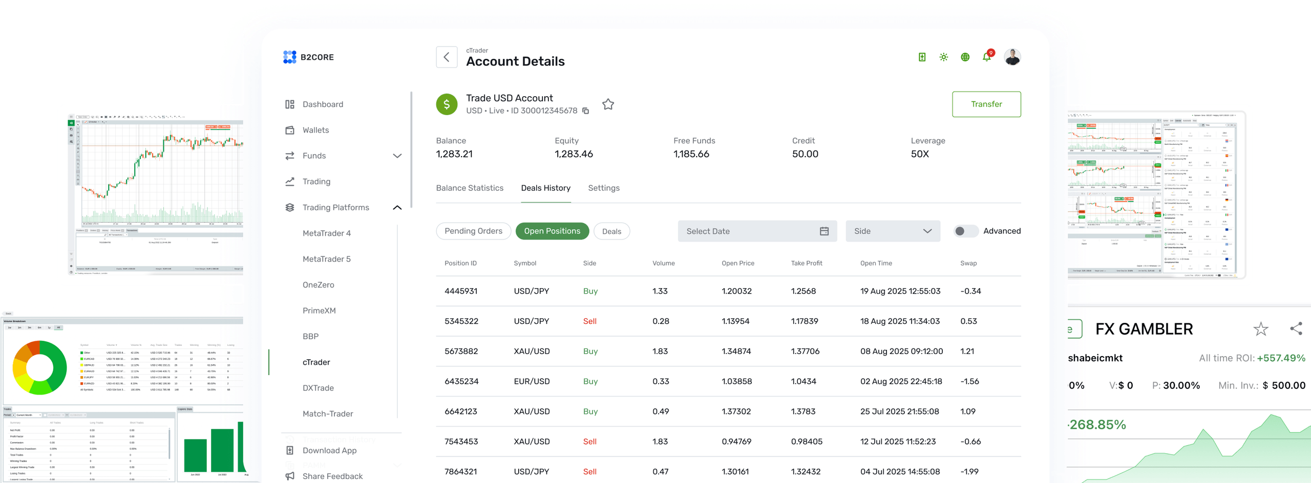Image resolution: width=1311 pixels, height=483 pixels.
Task: Open the candlestick chart thumbnail on left
Action: pos(156,194)
